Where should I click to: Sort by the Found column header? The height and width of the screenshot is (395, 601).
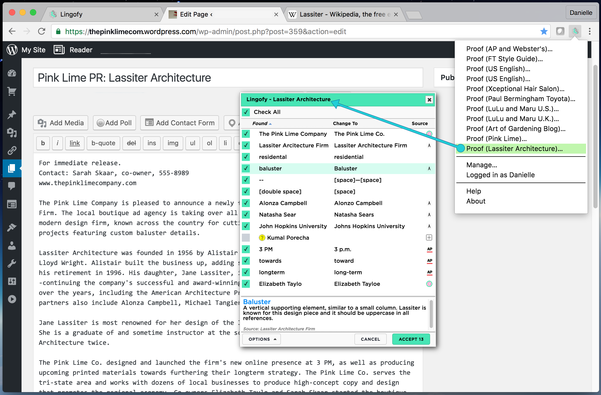[262, 123]
